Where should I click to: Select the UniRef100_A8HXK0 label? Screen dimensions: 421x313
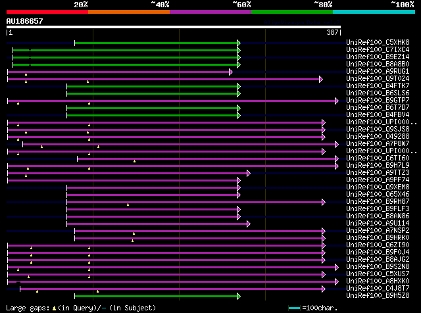click(378, 281)
